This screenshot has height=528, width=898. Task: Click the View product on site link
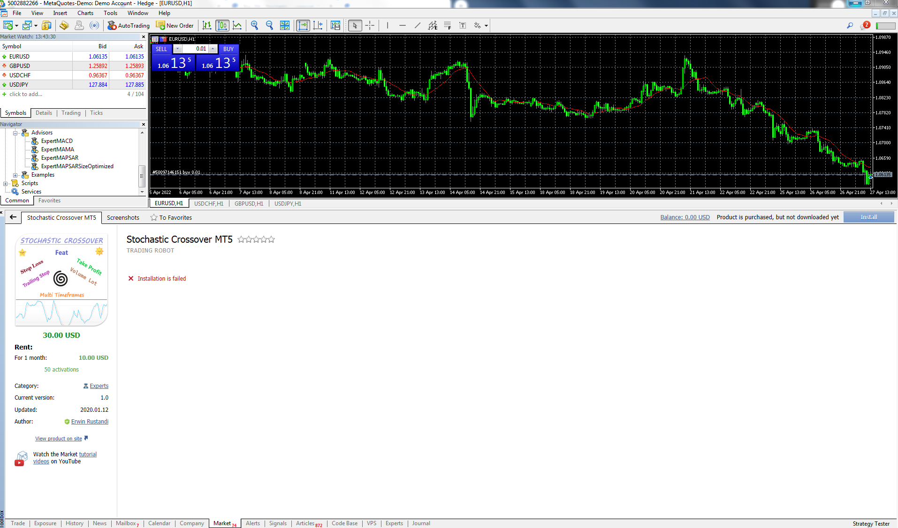59,439
